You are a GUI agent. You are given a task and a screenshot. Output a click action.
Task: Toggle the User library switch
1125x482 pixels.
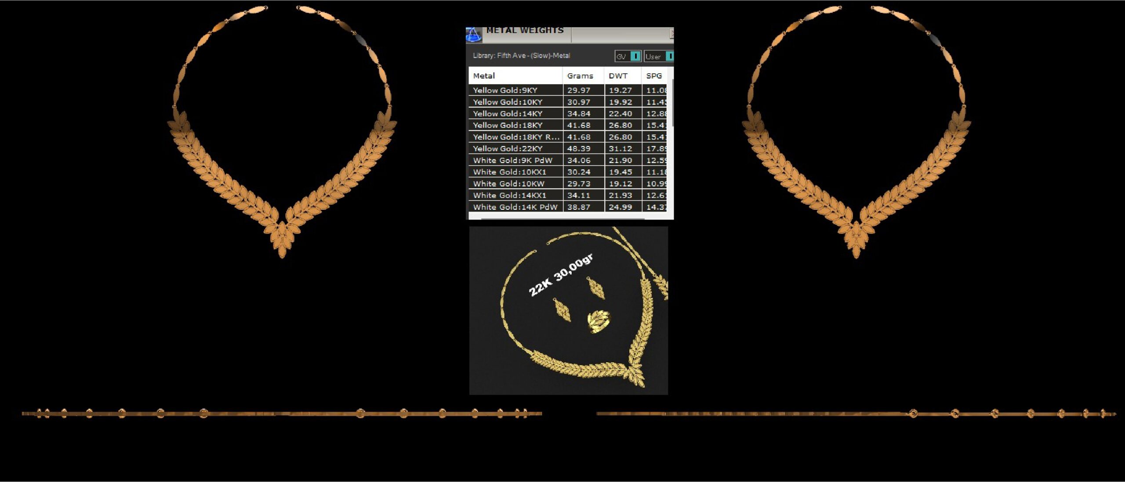669,56
